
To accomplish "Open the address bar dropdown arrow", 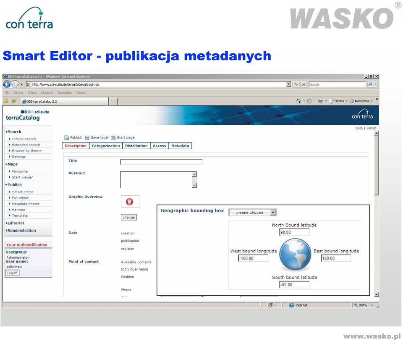I will tap(289, 84).
